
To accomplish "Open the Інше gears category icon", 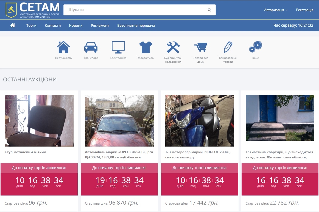I will [x=255, y=47].
